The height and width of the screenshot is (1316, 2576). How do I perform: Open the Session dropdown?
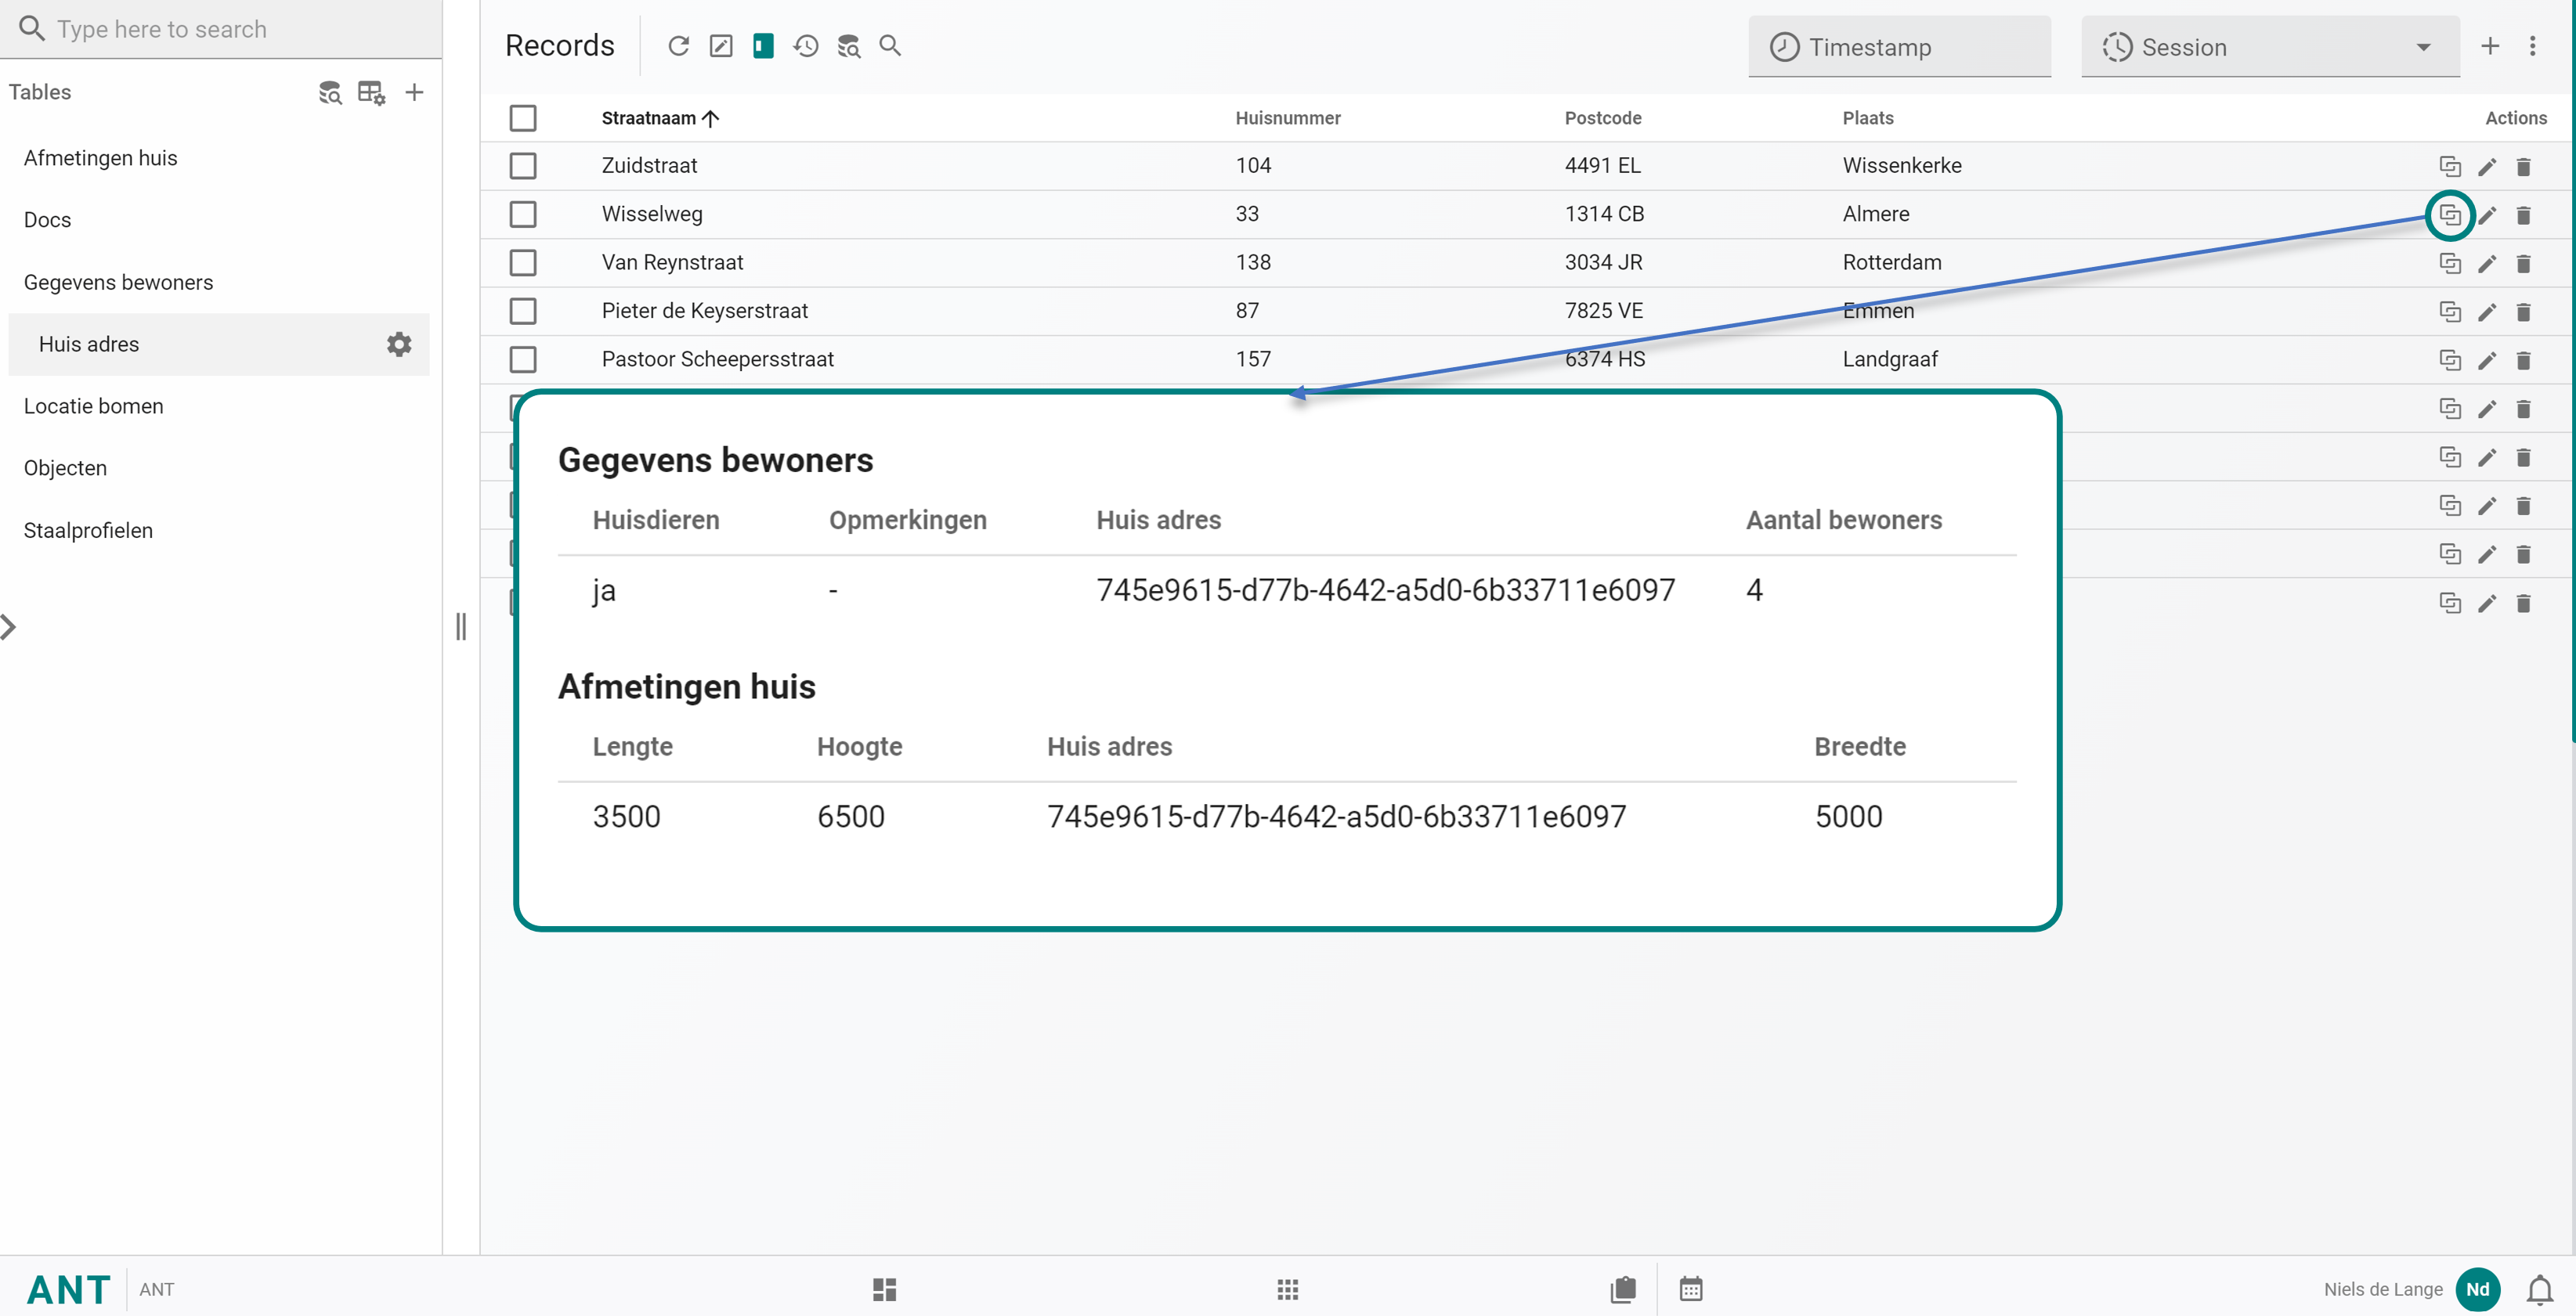click(x=2269, y=47)
